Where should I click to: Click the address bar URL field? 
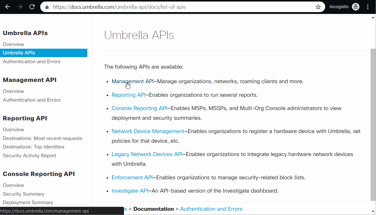[x=181, y=7]
